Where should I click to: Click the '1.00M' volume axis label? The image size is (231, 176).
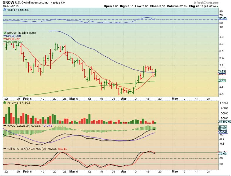(223, 103)
